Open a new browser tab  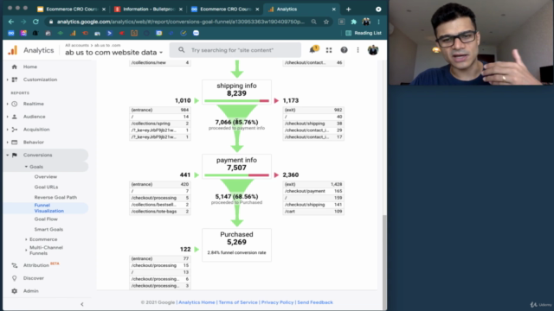(348, 10)
